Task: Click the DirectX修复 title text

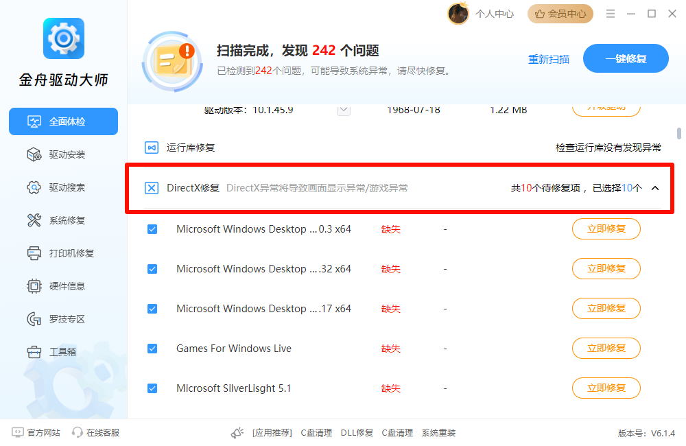Action: [193, 188]
